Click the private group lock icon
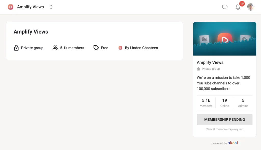The height and width of the screenshot is (150, 261). [16, 48]
